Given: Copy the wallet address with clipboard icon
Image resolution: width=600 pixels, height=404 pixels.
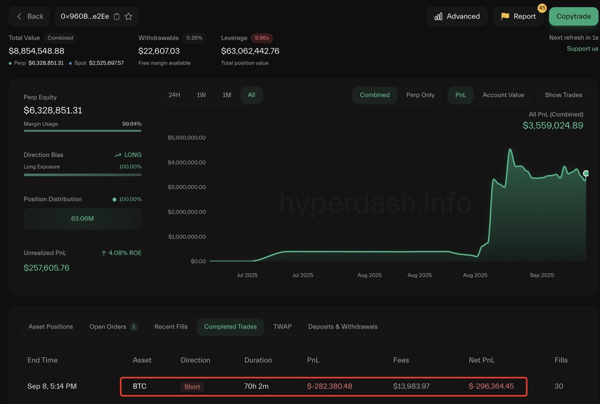Looking at the screenshot, I should pos(116,16).
